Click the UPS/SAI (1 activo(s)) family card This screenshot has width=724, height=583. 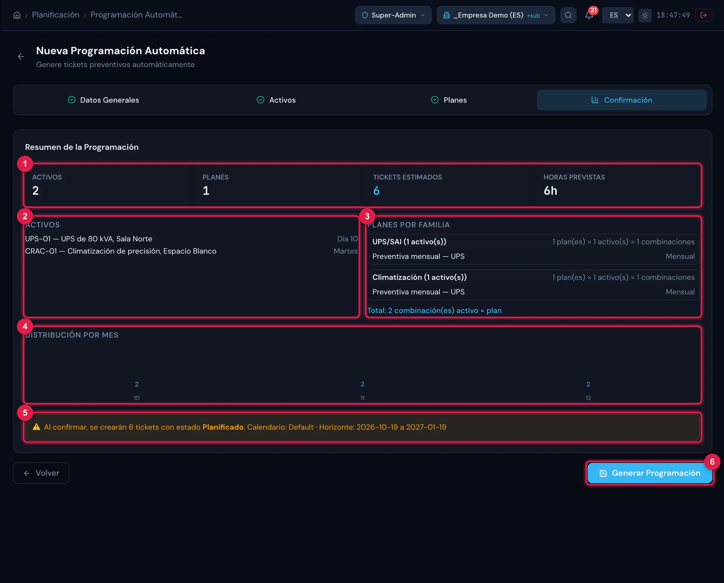(x=533, y=249)
